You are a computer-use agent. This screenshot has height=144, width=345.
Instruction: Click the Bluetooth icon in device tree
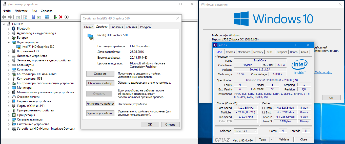(14, 29)
